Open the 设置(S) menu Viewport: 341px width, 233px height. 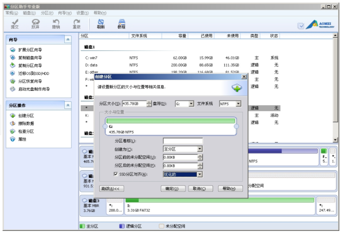tap(83, 13)
